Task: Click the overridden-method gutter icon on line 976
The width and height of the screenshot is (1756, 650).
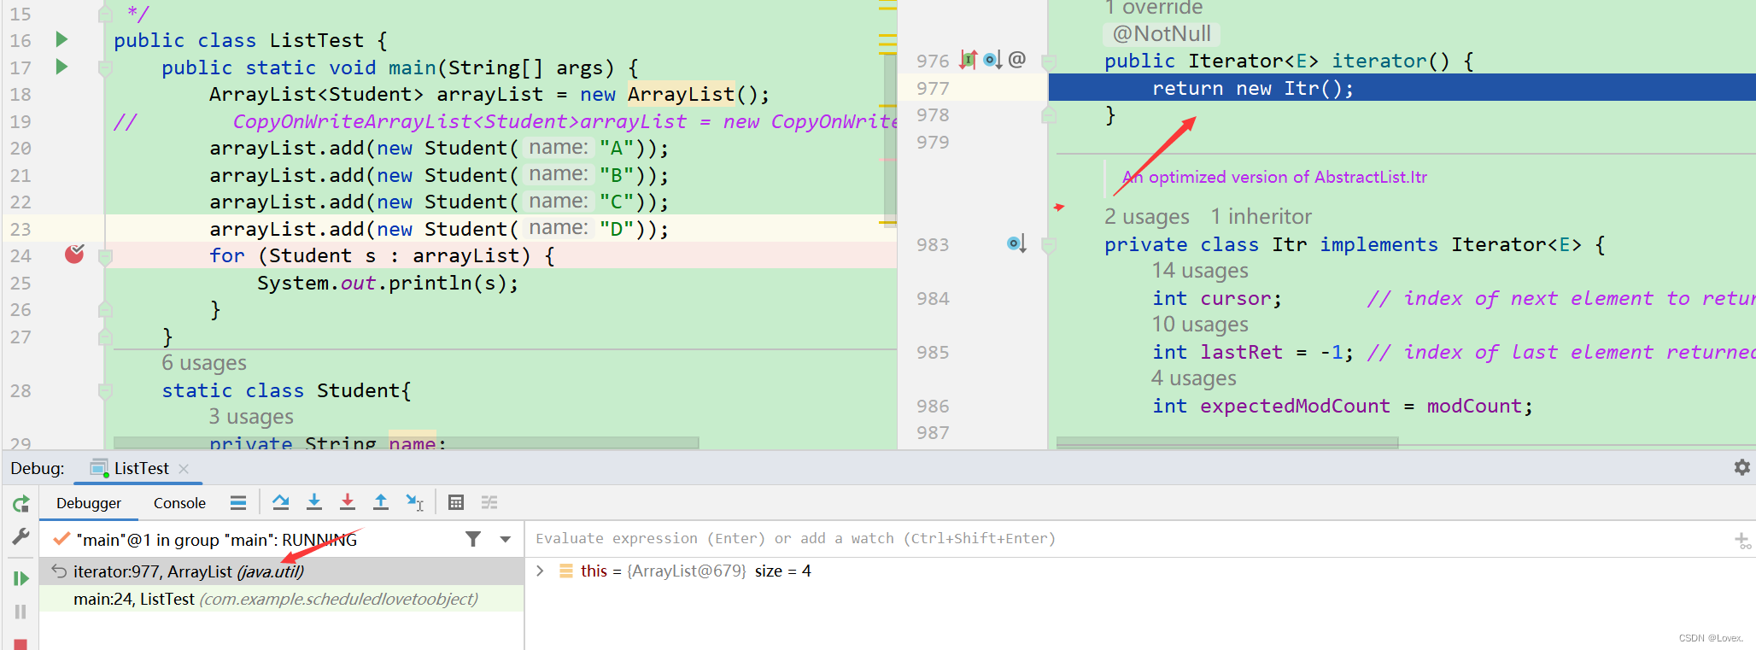Action: coord(992,60)
